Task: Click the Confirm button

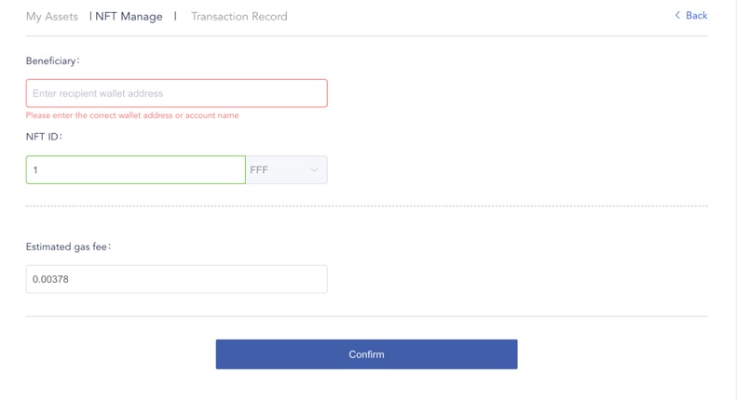Action: coord(366,354)
